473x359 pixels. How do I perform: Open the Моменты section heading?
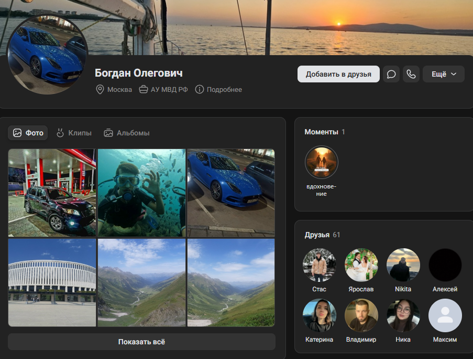(x=320, y=132)
